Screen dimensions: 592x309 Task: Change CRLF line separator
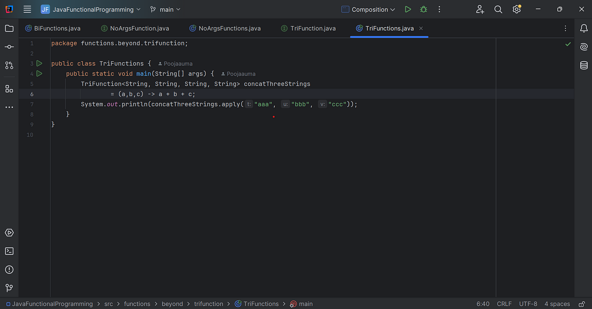click(504, 304)
